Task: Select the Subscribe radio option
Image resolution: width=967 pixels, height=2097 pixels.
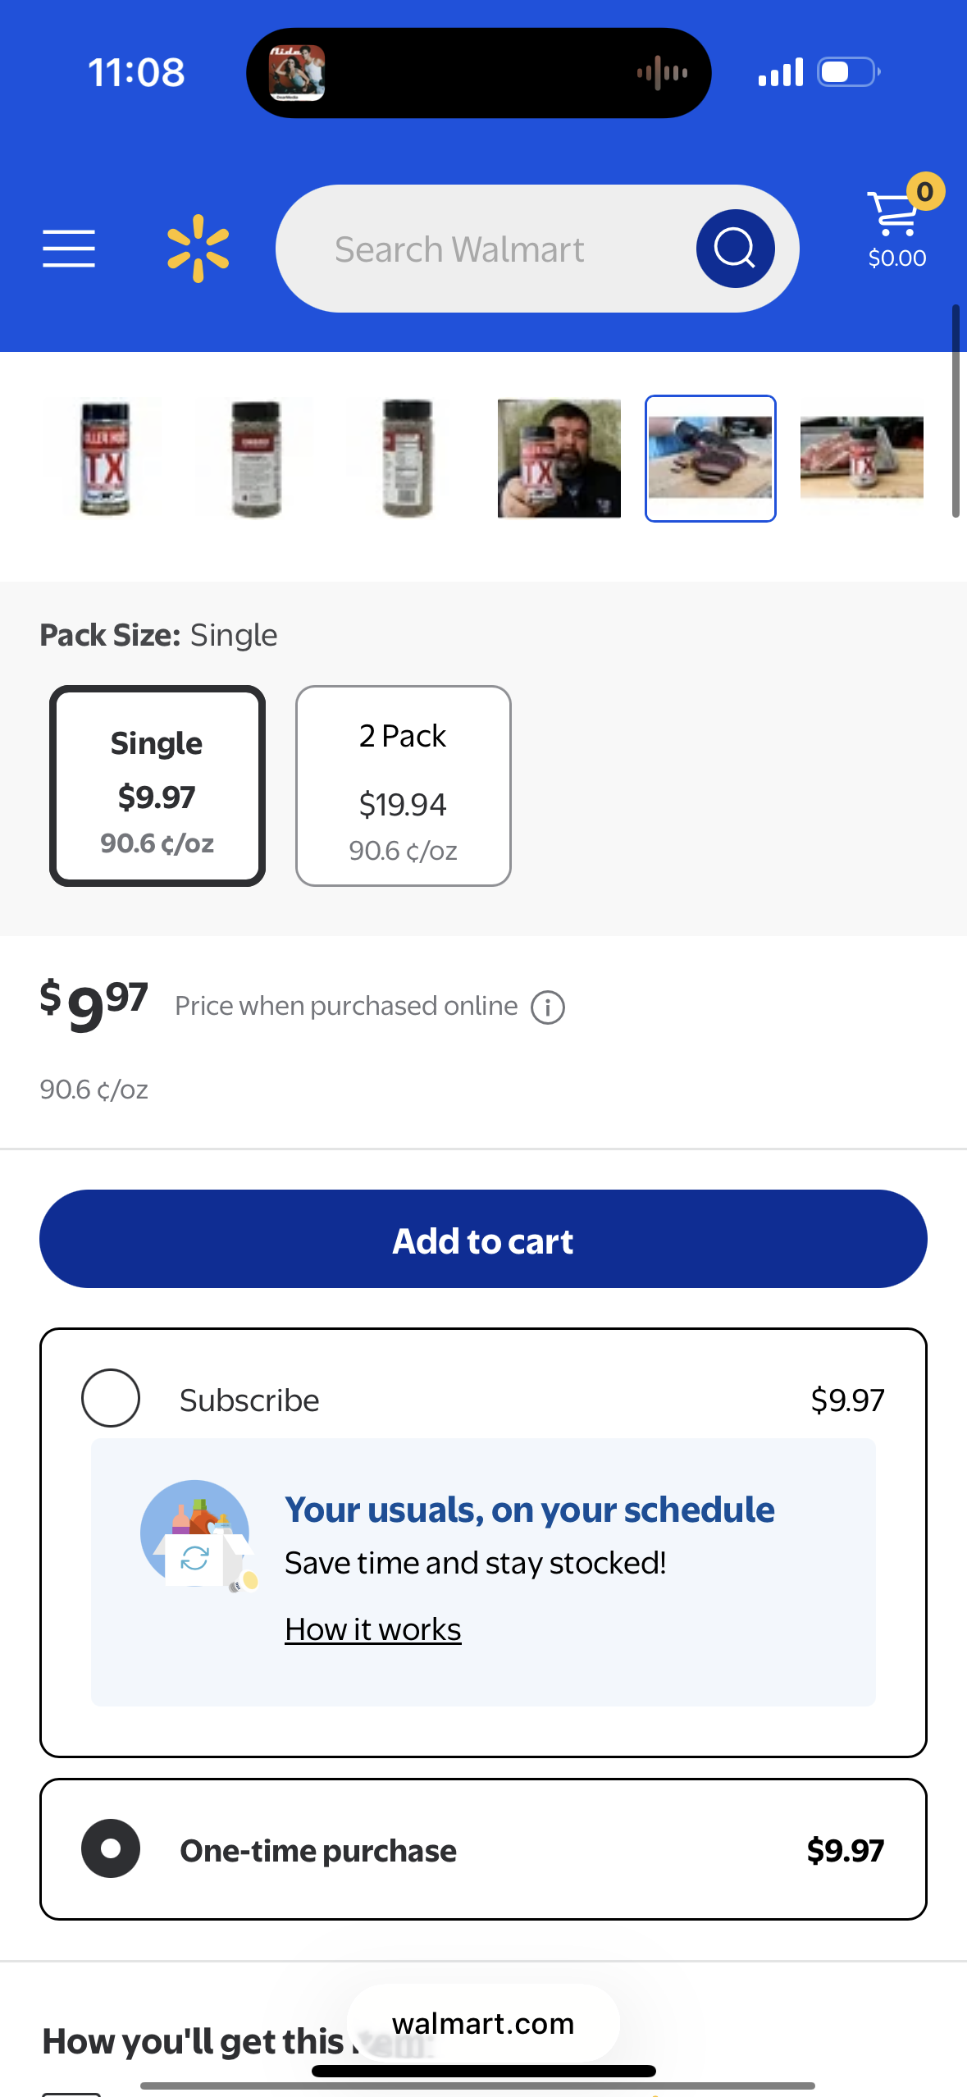Action: click(111, 1398)
